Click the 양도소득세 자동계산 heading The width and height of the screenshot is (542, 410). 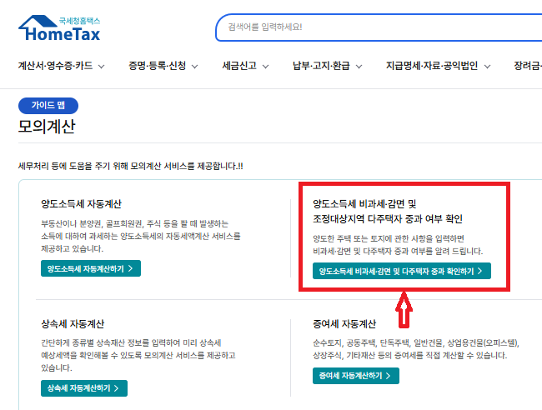pos(82,203)
